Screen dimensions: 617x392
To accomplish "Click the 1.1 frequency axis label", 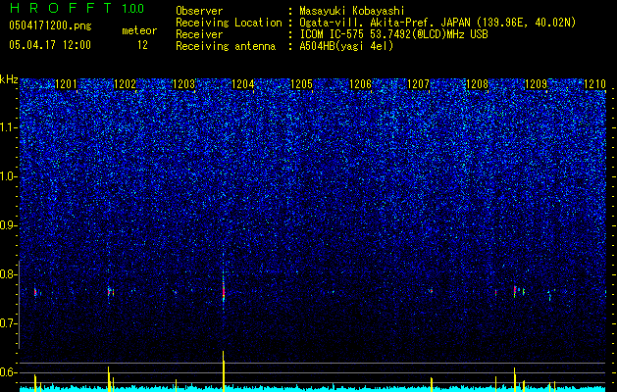I will pyautogui.click(x=8, y=127).
